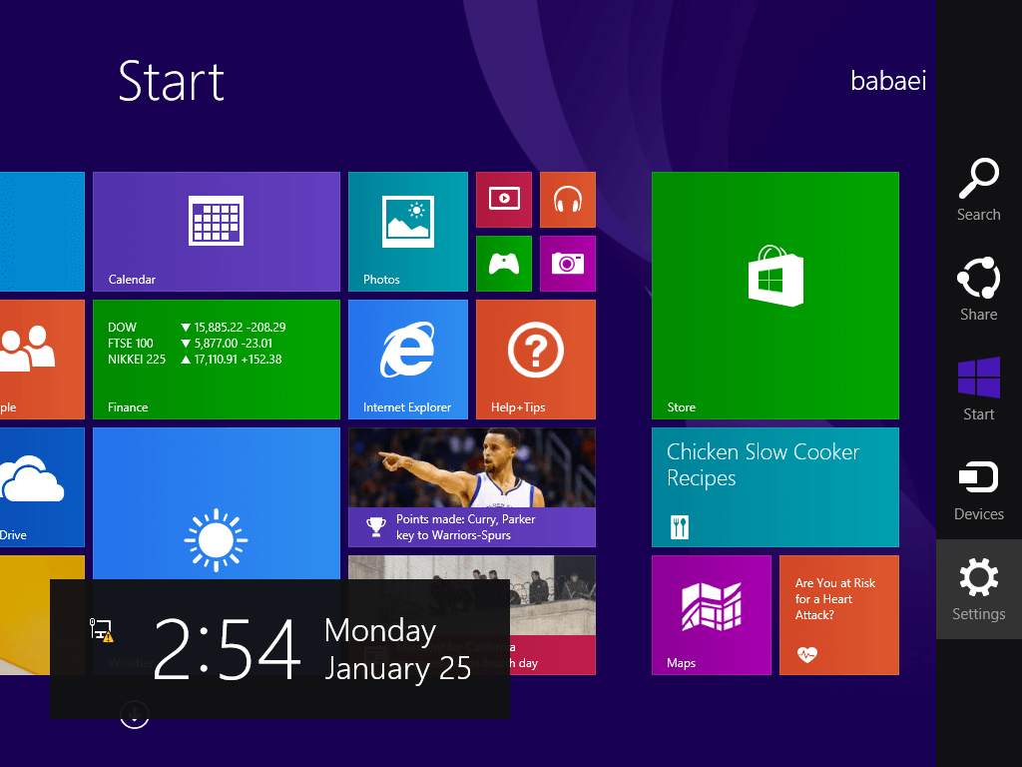
Task: Open the Devices charm
Action: click(x=978, y=489)
